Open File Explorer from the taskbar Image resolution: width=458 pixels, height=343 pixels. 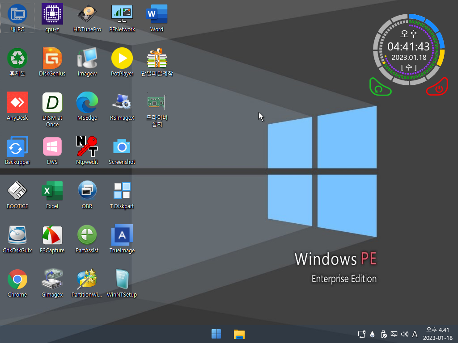tap(239, 334)
